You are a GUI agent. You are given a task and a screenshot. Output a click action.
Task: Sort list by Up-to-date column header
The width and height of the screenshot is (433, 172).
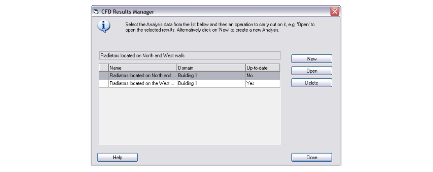(x=262, y=68)
